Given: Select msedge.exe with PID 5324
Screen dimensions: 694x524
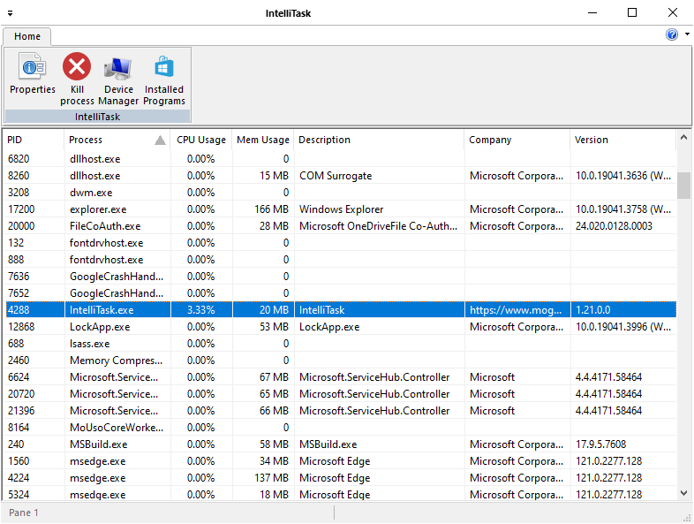Looking at the screenshot, I should click(340, 495).
